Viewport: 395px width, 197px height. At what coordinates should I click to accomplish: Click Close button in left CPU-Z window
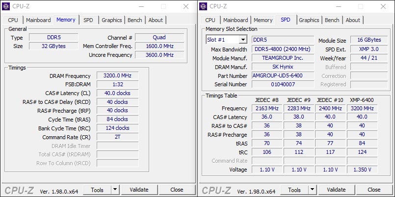pos(177,190)
